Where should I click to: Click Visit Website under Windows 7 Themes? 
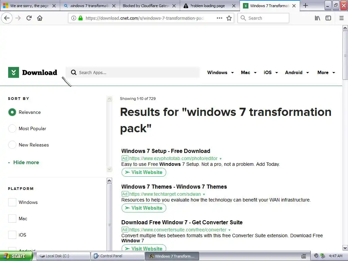[144, 208]
